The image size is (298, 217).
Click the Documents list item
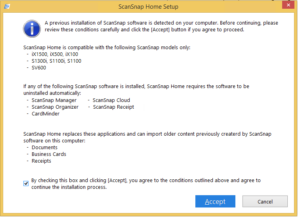(44, 148)
